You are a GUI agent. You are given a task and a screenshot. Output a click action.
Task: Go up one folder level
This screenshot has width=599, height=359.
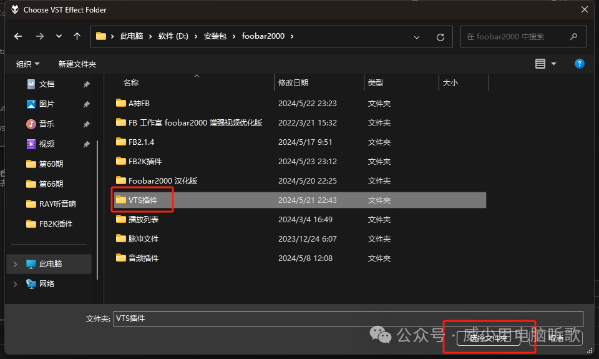tap(77, 36)
